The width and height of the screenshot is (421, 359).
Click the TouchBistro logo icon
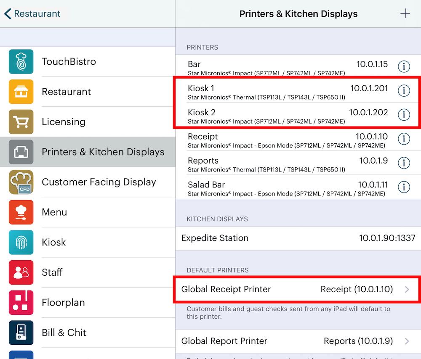(x=21, y=61)
